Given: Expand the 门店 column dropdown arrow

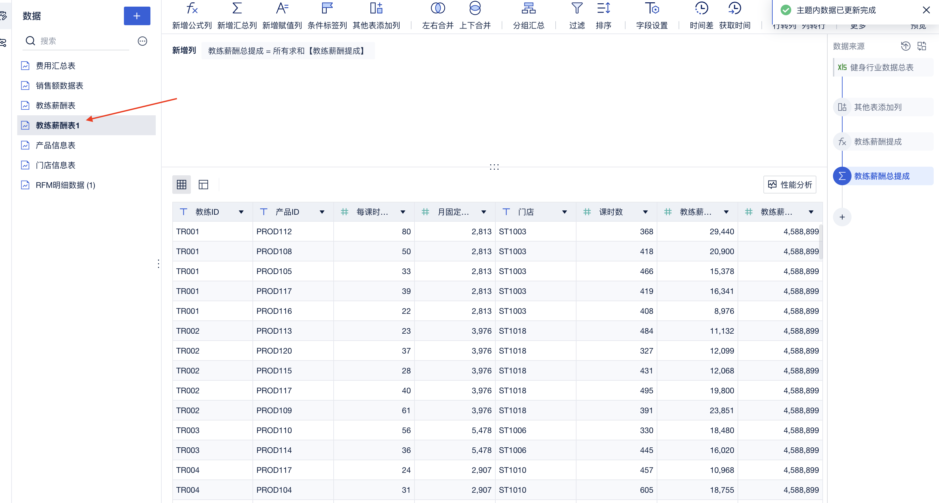Looking at the screenshot, I should coord(564,212).
